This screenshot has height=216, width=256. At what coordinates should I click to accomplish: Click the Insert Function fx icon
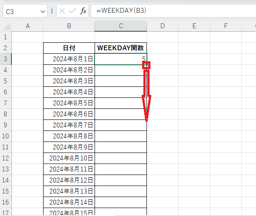[x=83, y=11]
